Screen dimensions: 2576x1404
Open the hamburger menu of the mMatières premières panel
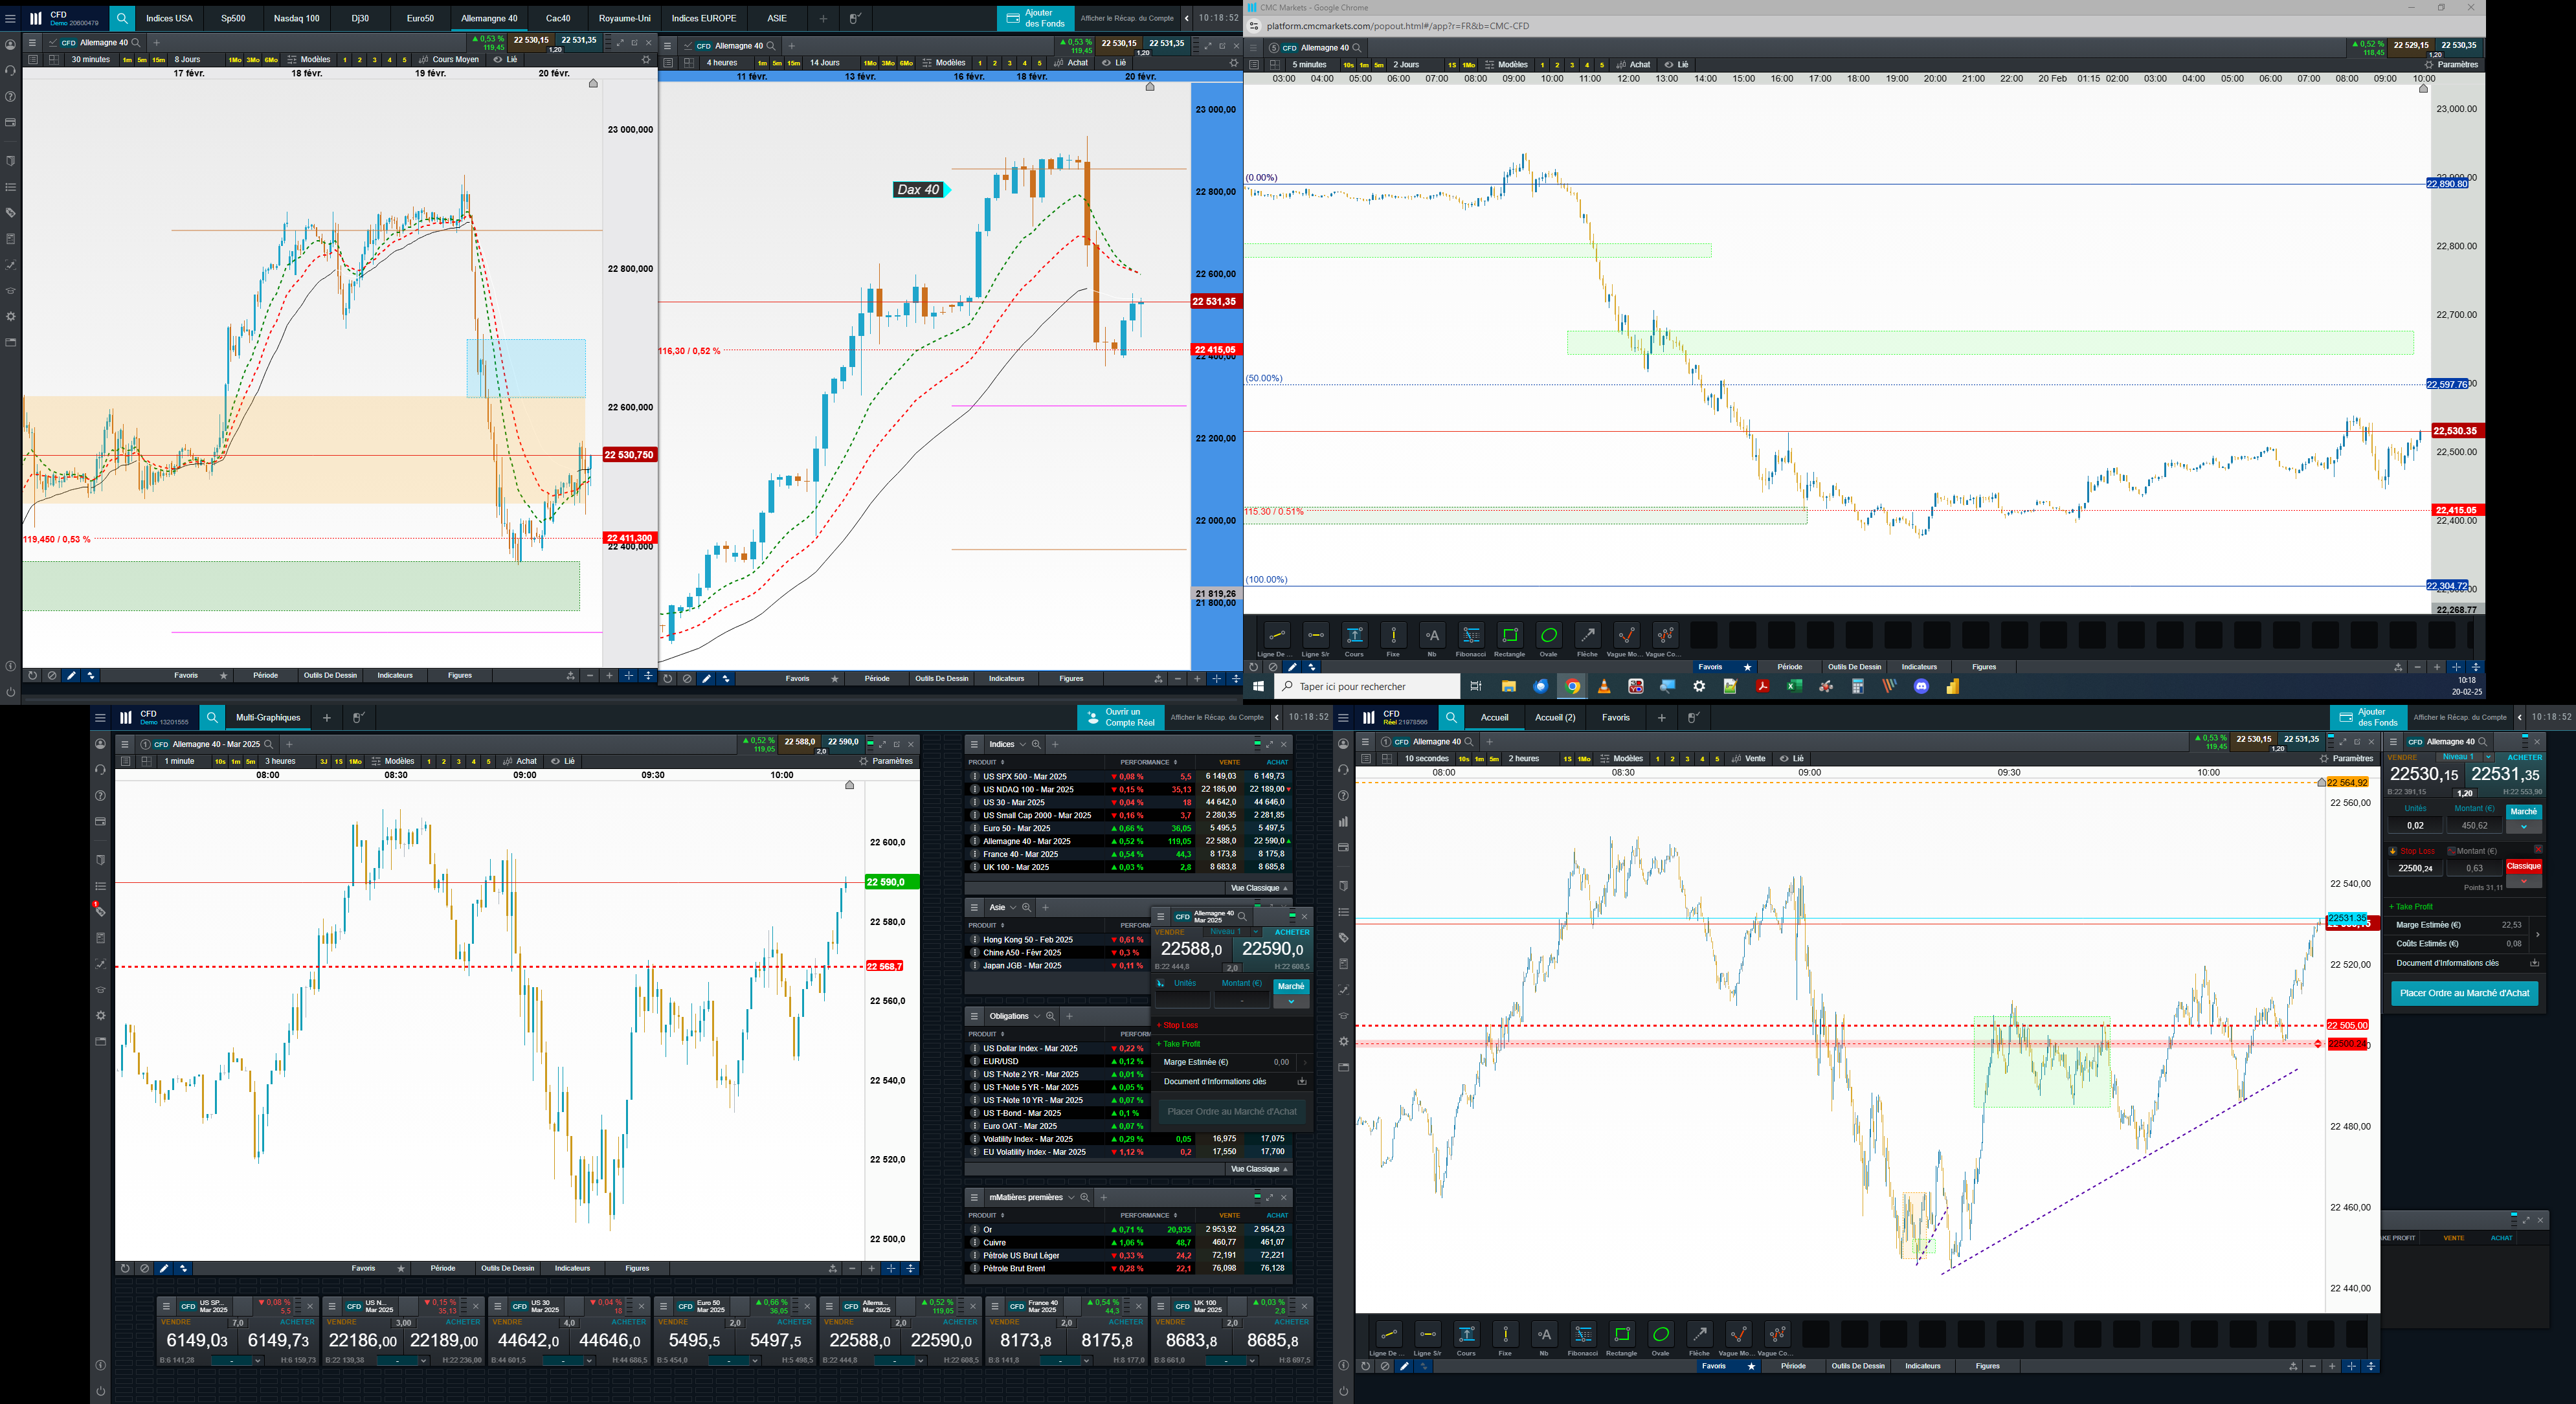(x=974, y=1197)
